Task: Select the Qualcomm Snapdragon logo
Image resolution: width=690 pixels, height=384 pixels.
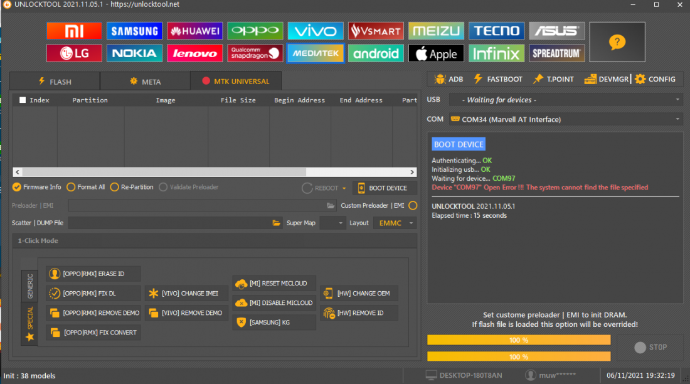Action: pyautogui.click(x=255, y=53)
